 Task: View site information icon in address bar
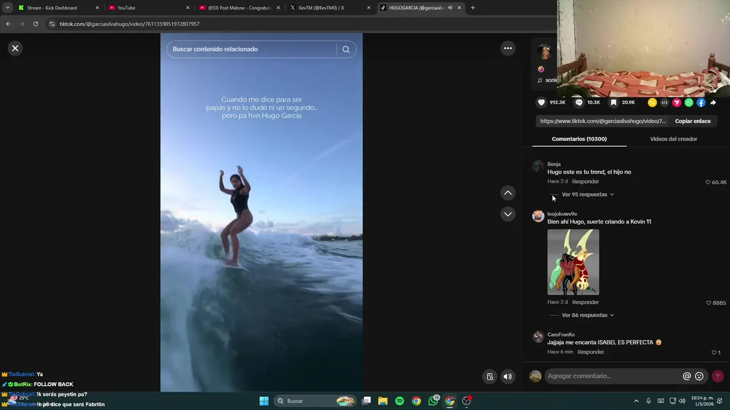[x=52, y=24]
